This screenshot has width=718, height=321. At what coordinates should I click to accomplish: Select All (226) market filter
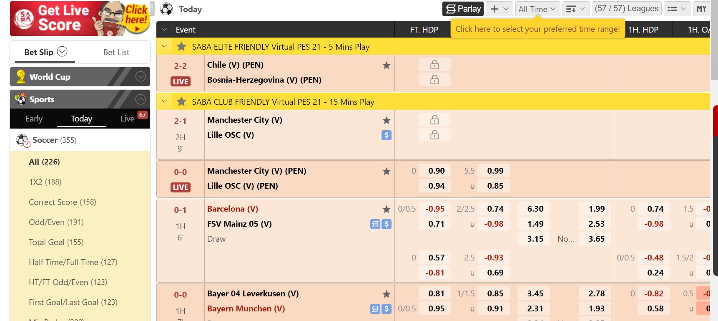tap(44, 162)
